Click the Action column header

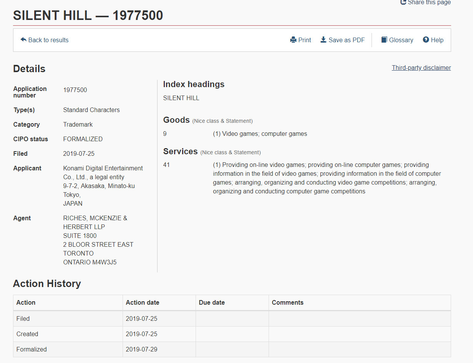[26, 302]
